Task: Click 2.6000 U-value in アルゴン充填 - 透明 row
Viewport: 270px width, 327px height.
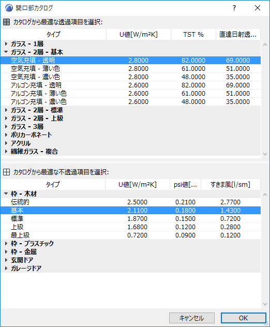Action: [139, 85]
